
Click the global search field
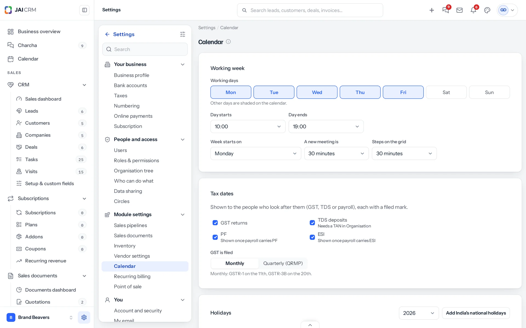[x=310, y=10]
